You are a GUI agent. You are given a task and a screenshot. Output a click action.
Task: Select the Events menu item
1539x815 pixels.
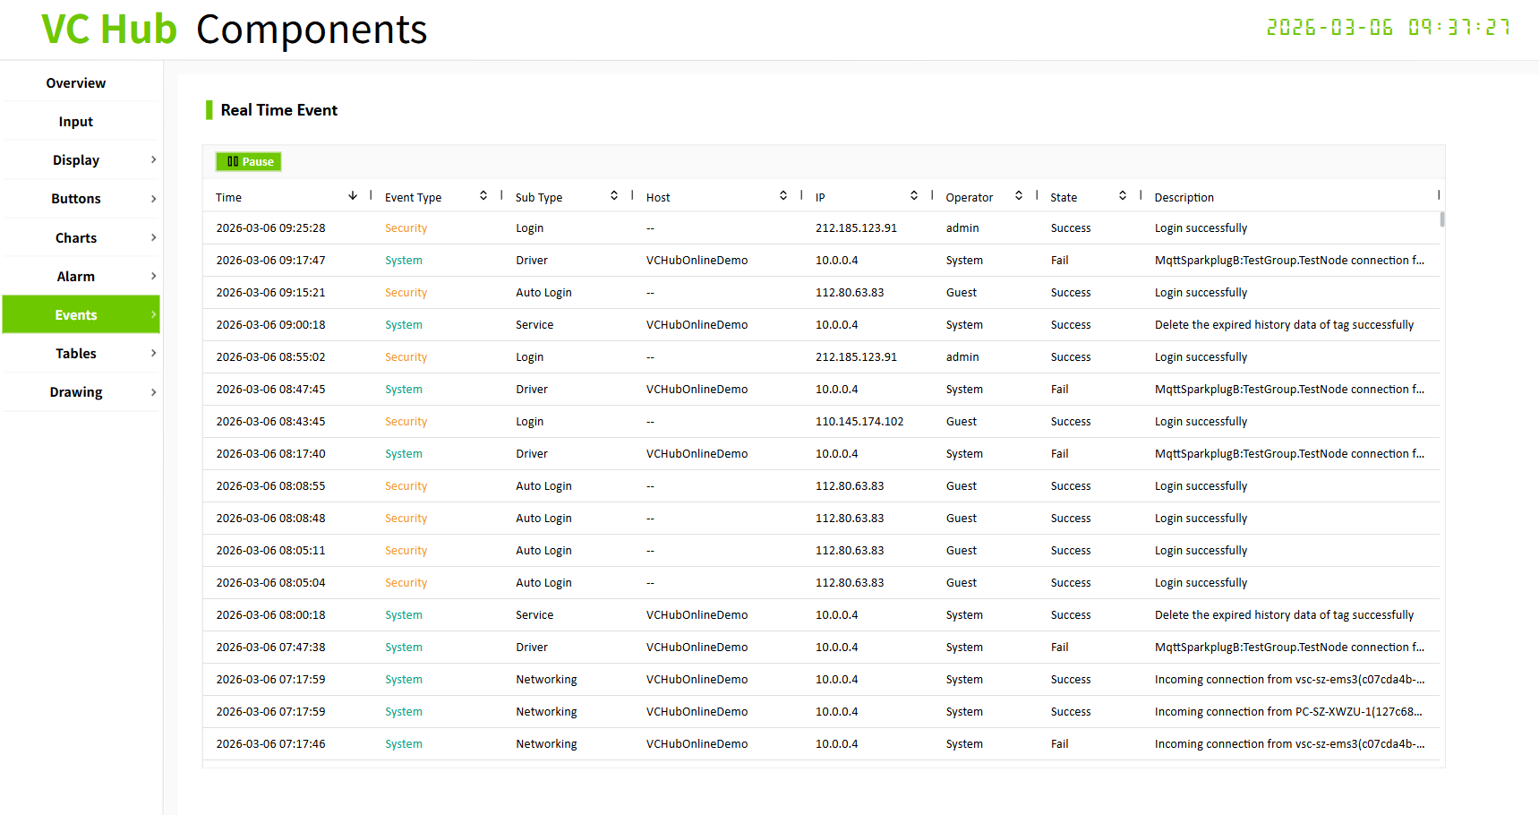[76, 315]
